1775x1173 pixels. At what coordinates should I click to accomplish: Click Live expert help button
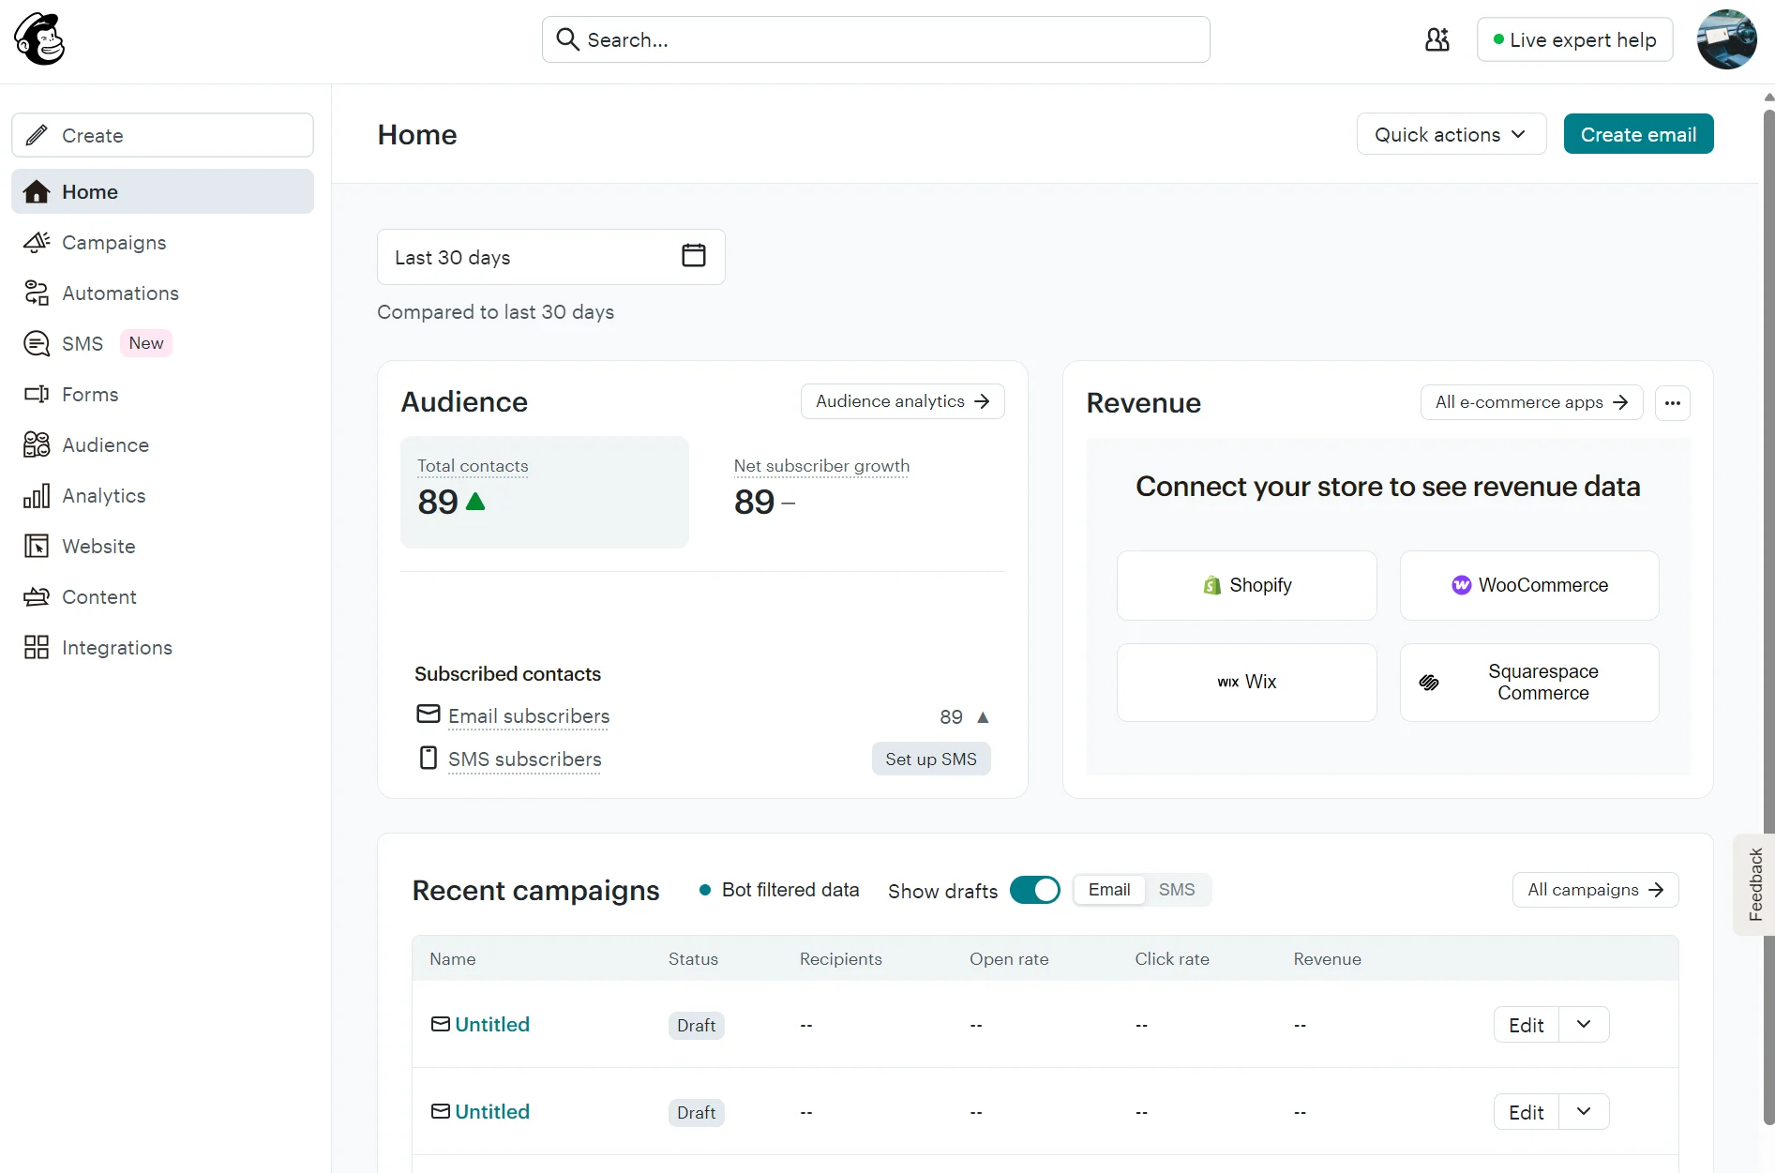pyautogui.click(x=1574, y=39)
